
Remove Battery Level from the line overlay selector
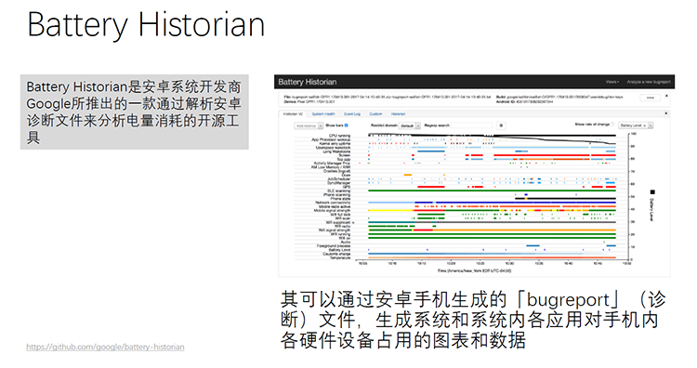tap(645, 125)
